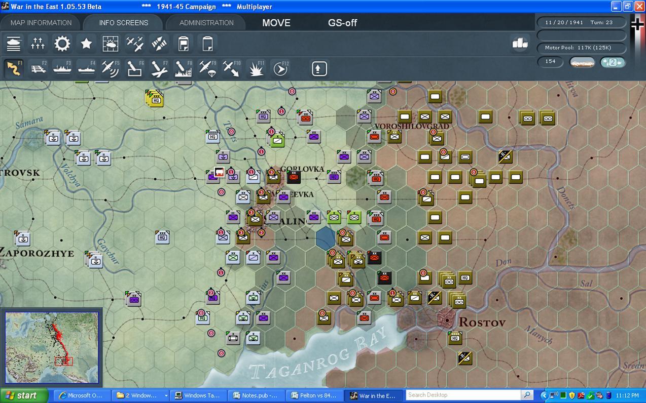Image resolution: width=646 pixels, height=403 pixels.
Task: Expand hidden system tray icons arrow
Action: pyautogui.click(x=544, y=395)
